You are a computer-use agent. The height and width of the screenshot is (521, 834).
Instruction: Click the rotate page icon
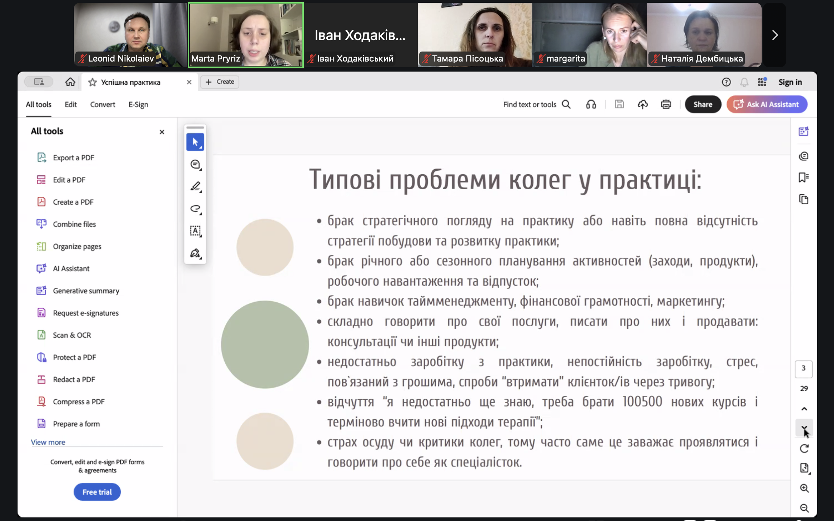(804, 449)
